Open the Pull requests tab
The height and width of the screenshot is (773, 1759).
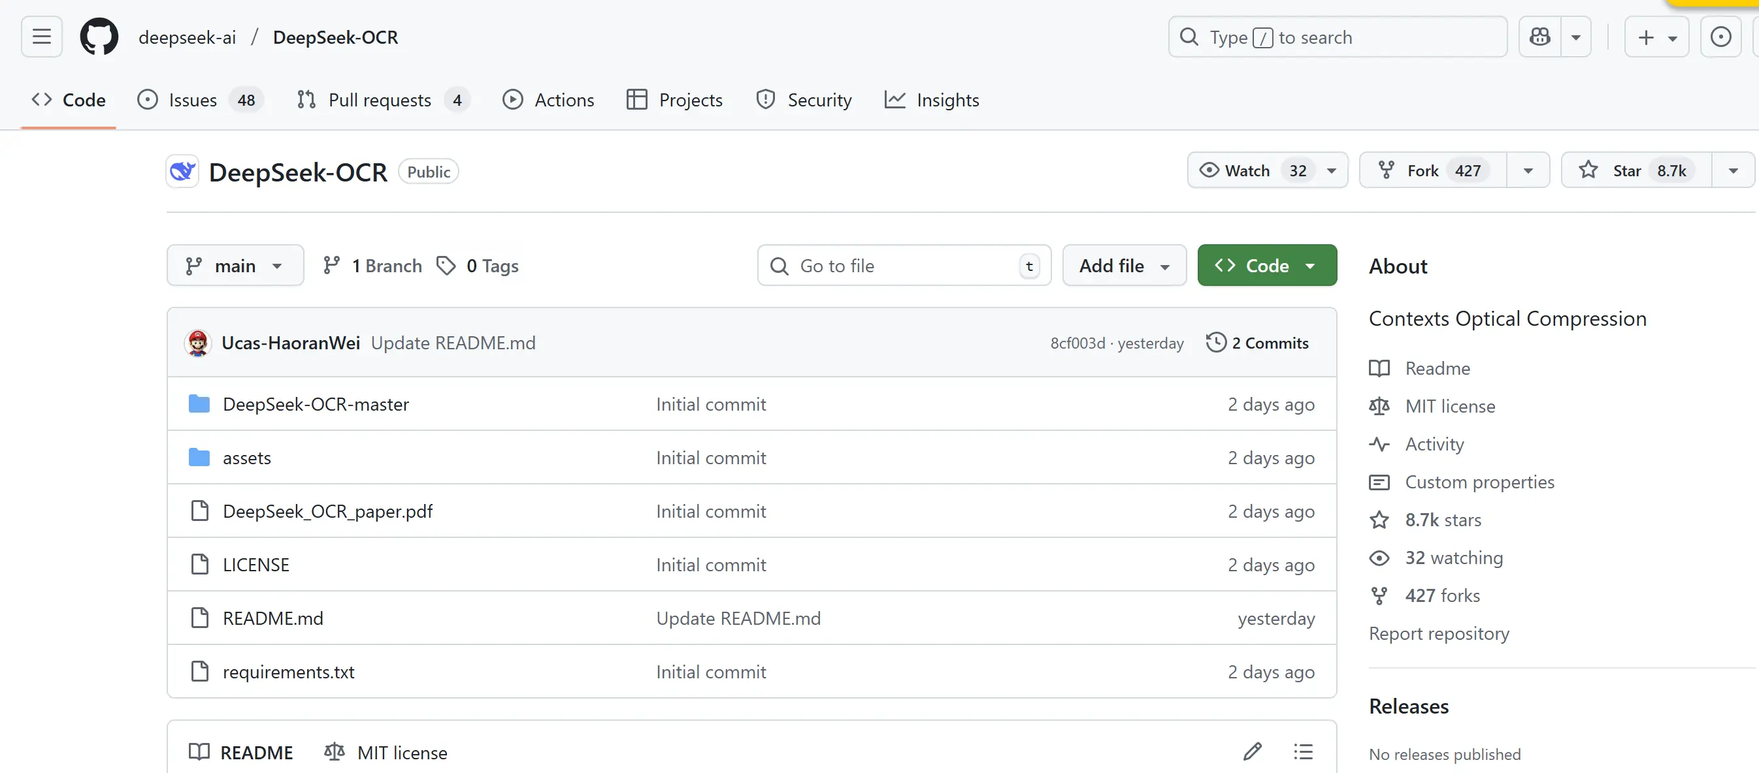(x=379, y=101)
